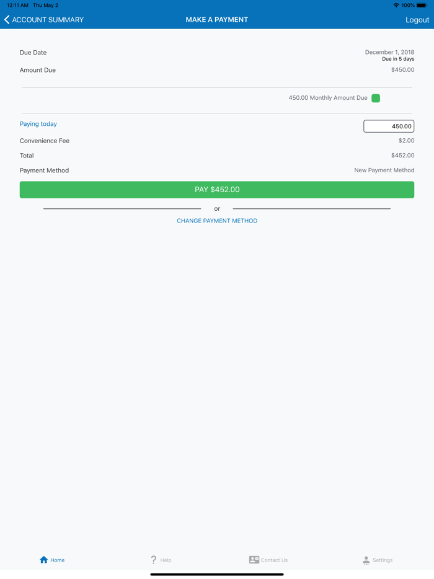Image resolution: width=434 pixels, height=579 pixels.
Task: Tap the Contact Us card icon
Action: pyautogui.click(x=254, y=559)
